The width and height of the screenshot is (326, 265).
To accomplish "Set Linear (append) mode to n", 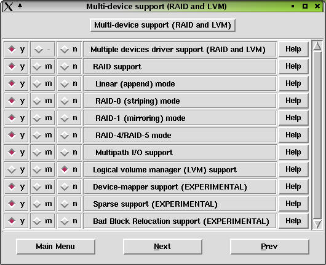I will (69, 84).
